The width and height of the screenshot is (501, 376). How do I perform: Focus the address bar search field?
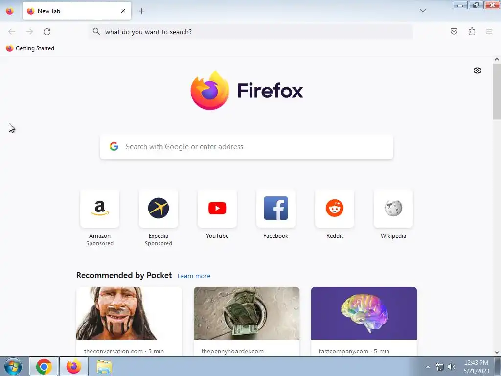251,32
